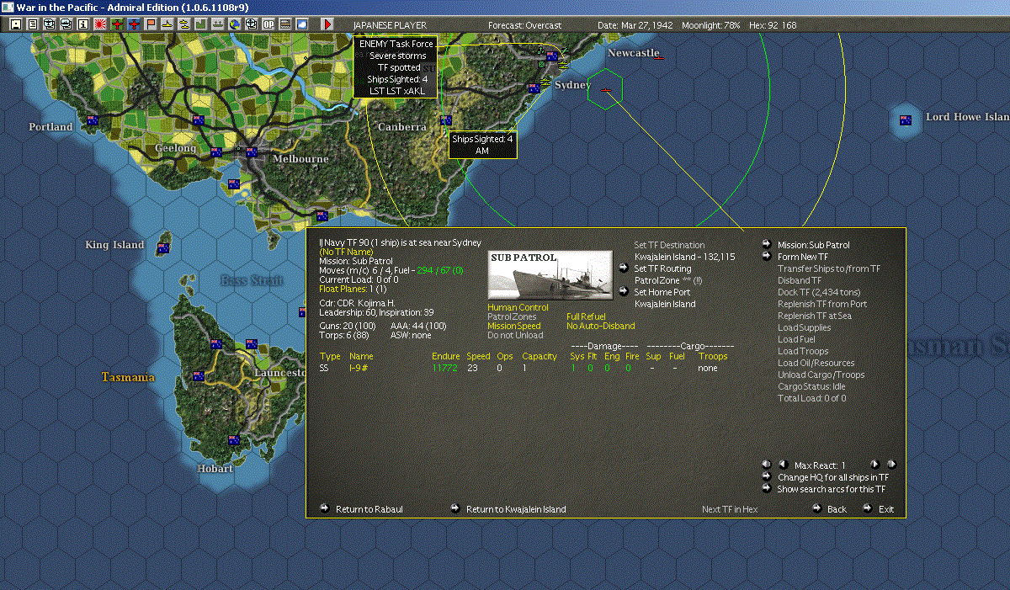The image size is (1010, 590).
Task: Click (No TF Name) to rename TF
Action: coord(344,252)
